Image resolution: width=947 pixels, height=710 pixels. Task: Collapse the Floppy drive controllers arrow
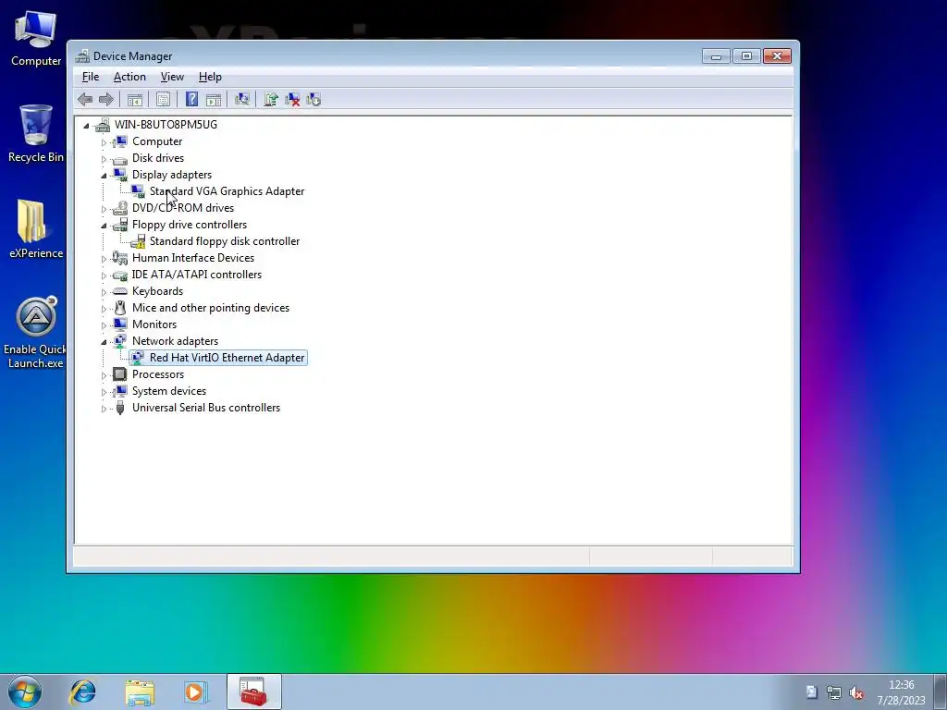[104, 226]
